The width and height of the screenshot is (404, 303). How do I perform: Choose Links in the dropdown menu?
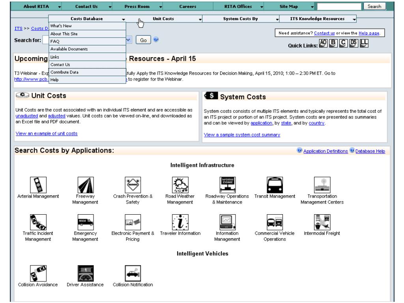click(x=87, y=57)
